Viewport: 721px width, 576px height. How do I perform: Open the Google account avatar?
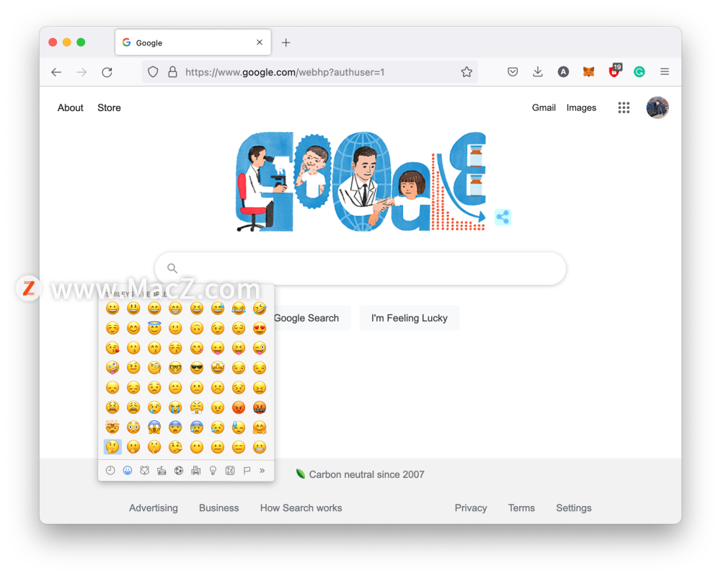click(x=657, y=107)
